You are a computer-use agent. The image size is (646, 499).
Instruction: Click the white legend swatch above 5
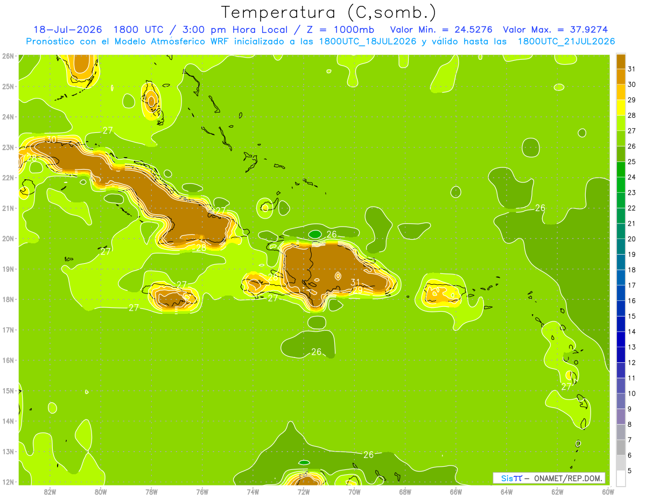(x=621, y=478)
